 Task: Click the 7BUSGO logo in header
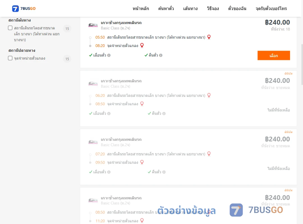[24, 8]
